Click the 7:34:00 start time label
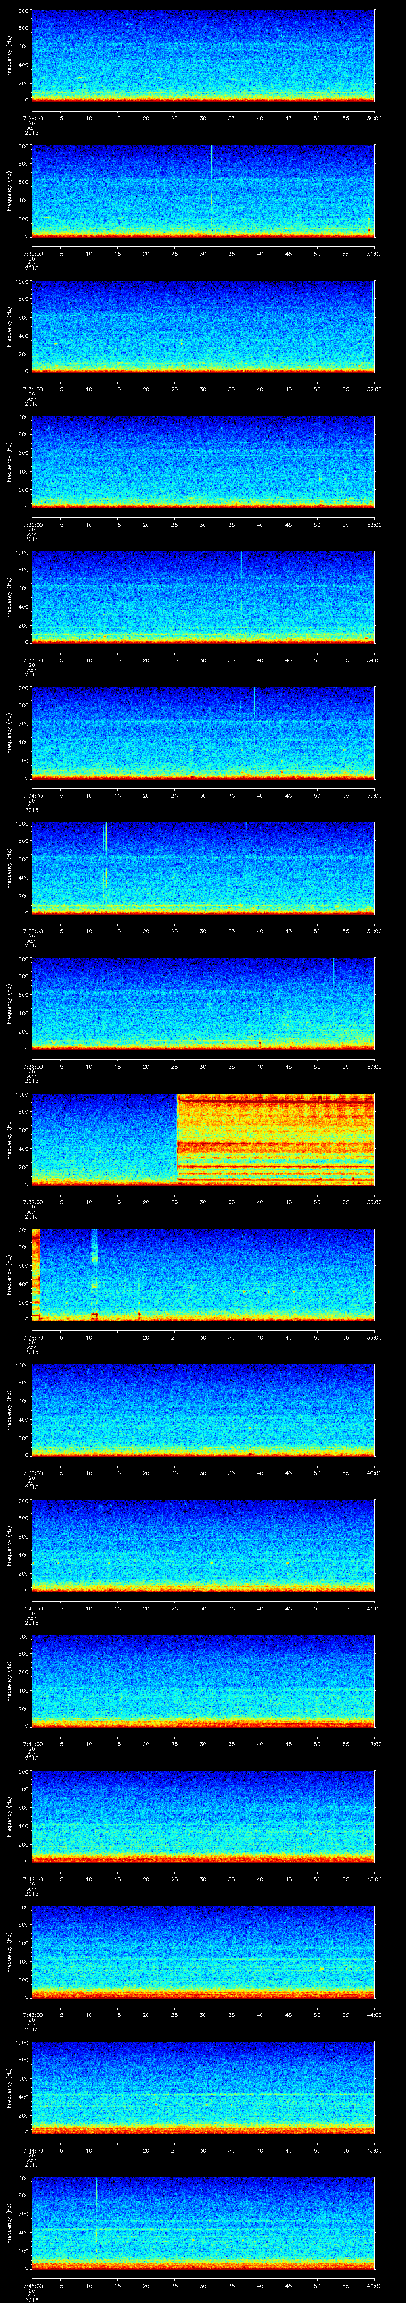 pyautogui.click(x=31, y=796)
